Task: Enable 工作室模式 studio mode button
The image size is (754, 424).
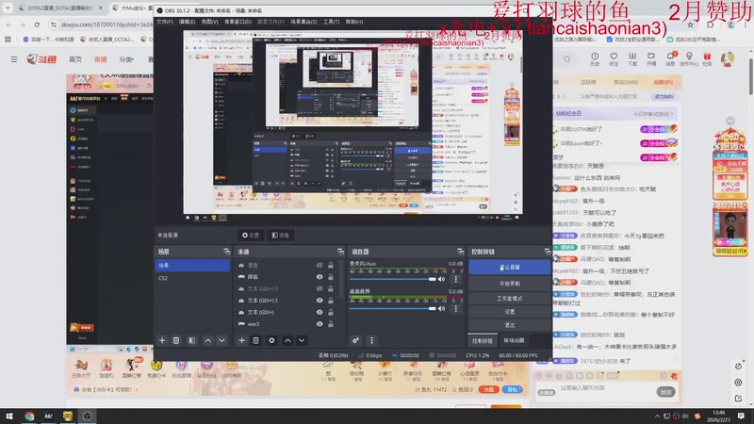Action: [x=510, y=299]
